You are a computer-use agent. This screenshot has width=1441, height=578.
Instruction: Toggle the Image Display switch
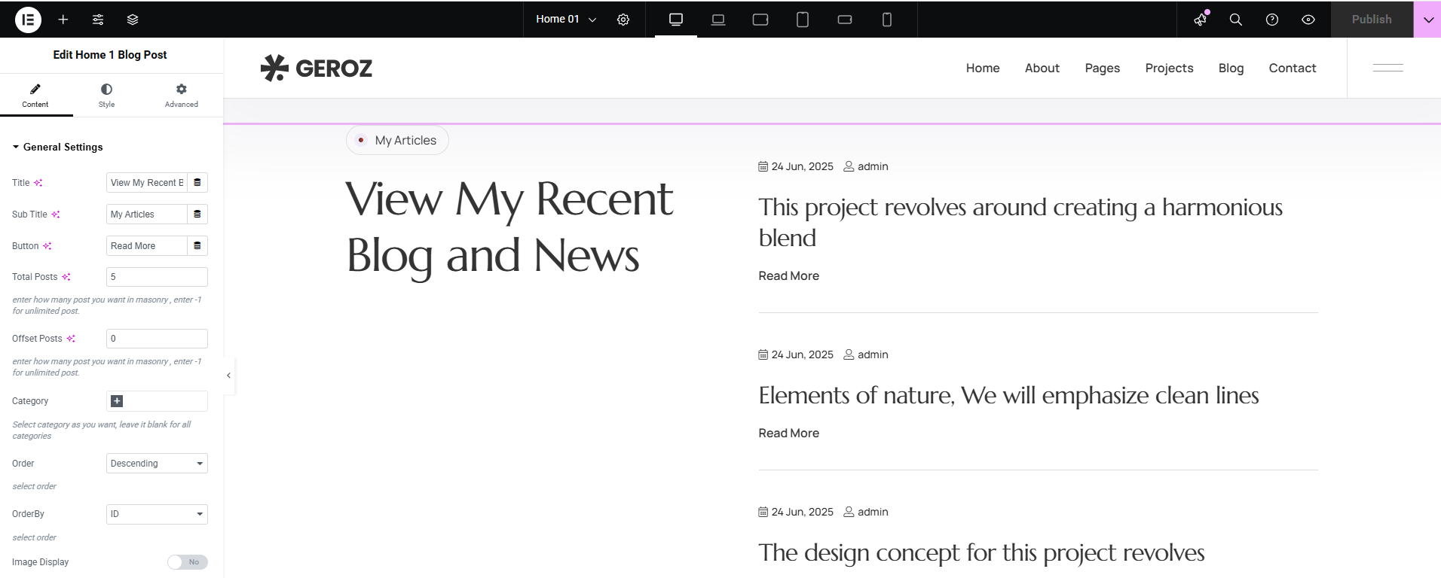click(188, 562)
